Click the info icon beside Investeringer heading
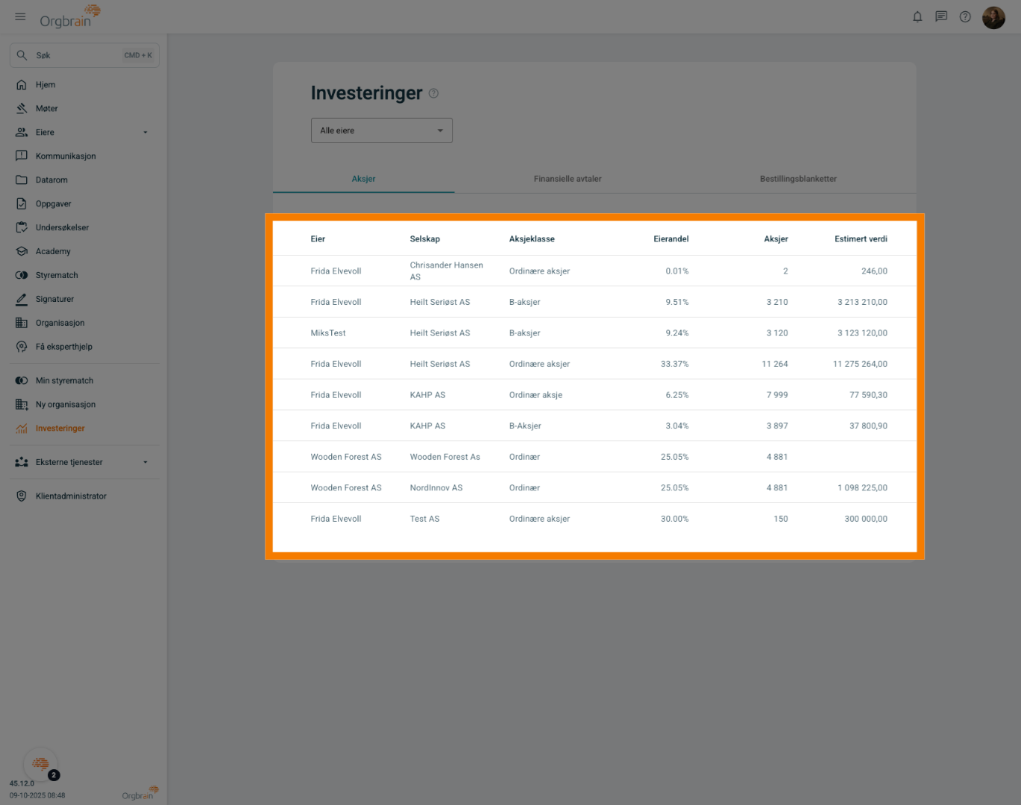Screen dimensions: 1021x805 (x=434, y=93)
